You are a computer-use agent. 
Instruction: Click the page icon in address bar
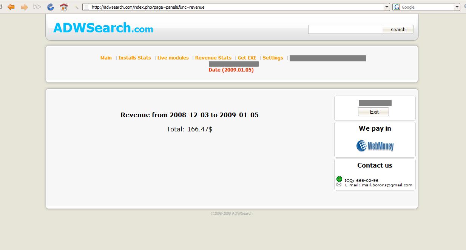click(x=86, y=7)
